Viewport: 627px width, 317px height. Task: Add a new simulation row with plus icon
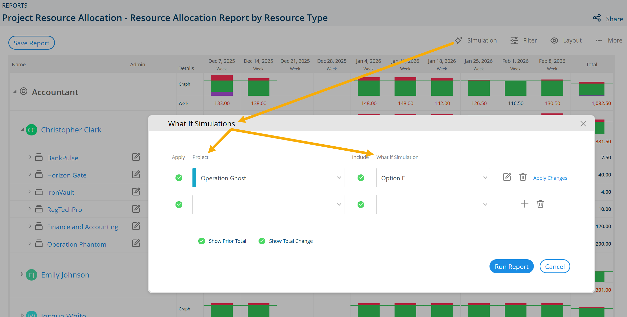[x=524, y=204]
